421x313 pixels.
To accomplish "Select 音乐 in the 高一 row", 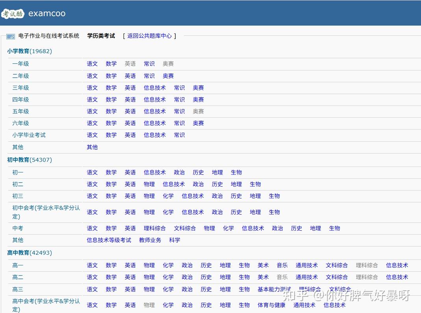I will pyautogui.click(x=282, y=265).
